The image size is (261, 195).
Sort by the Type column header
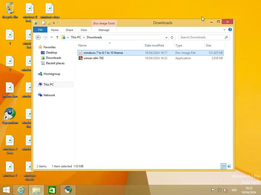pyautogui.click(x=189, y=45)
